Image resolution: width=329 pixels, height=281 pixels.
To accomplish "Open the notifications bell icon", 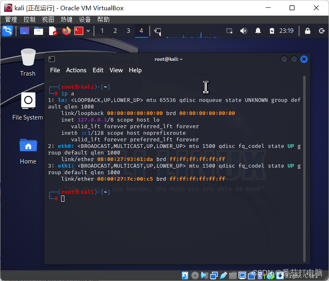I will coord(258,31).
